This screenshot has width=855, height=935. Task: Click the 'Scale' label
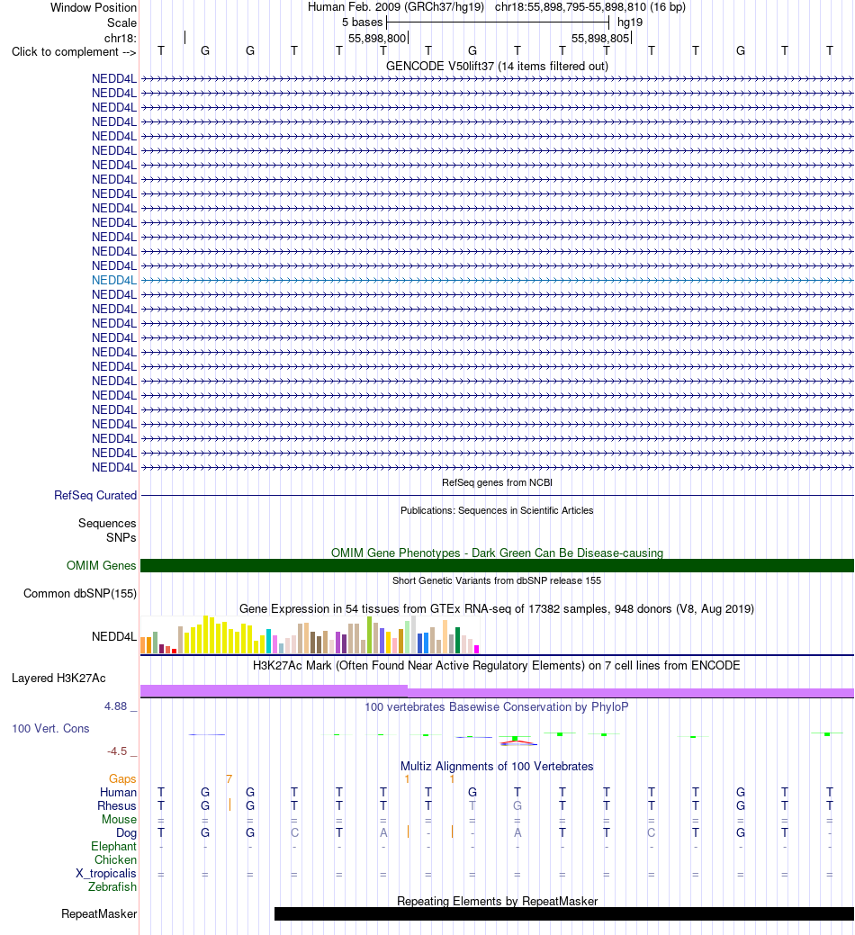click(x=121, y=22)
